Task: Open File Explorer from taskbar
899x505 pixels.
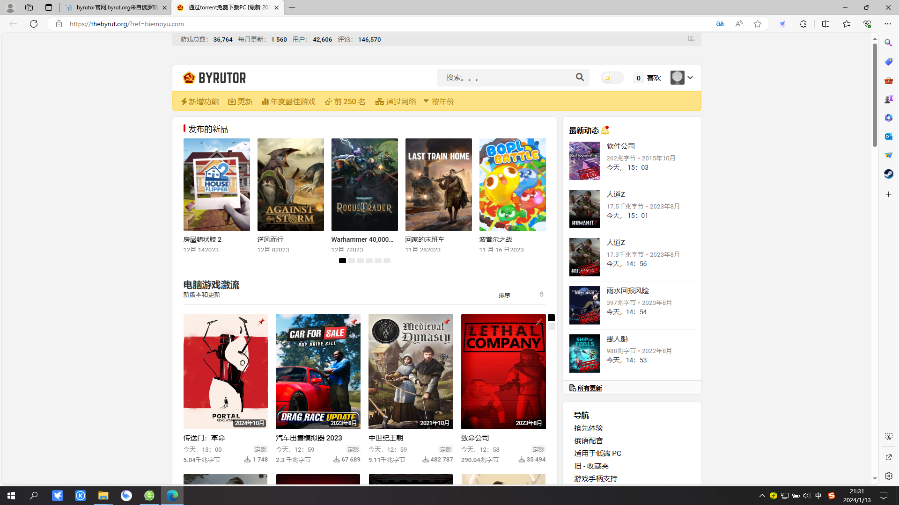Action: [x=103, y=496]
